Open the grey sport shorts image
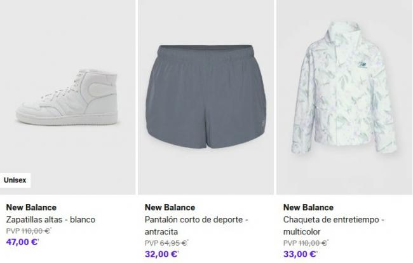413x263 pixels. [x=205, y=97]
